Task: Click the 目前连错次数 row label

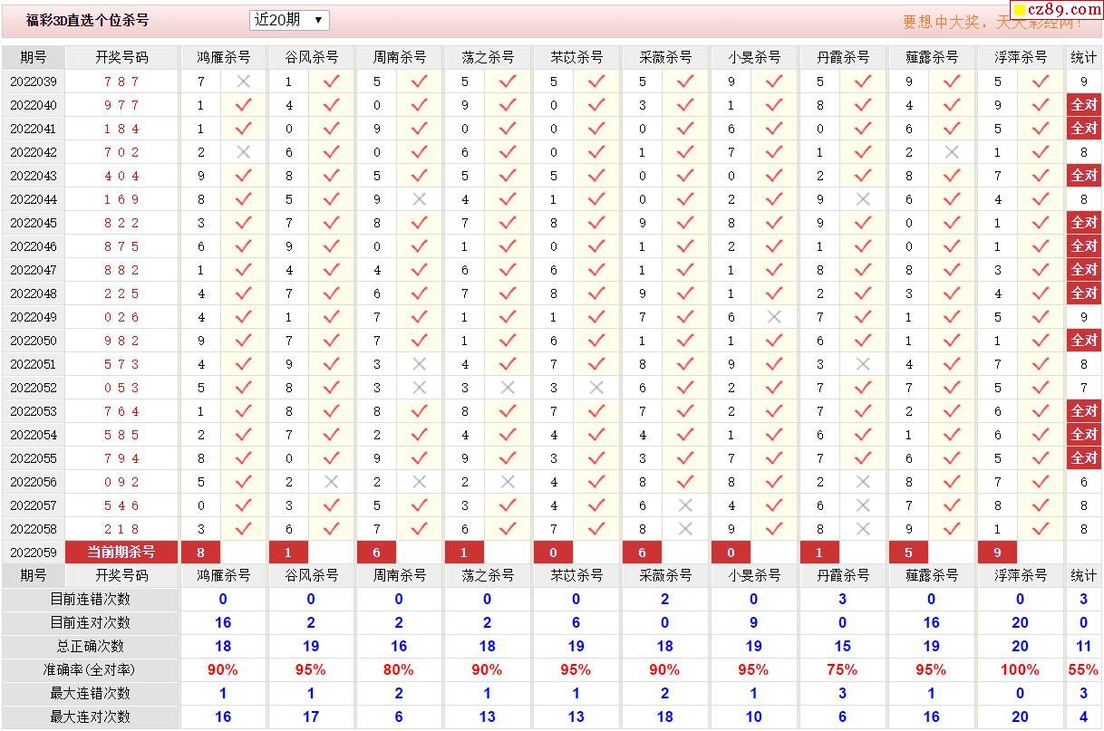Action: tap(91, 599)
